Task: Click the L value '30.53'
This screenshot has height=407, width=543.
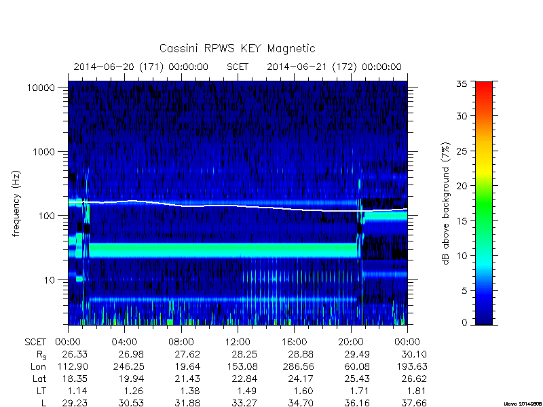Action: (x=131, y=403)
